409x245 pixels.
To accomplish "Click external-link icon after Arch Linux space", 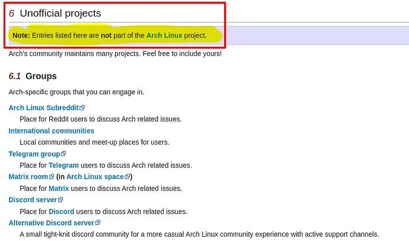I will tap(127, 177).
